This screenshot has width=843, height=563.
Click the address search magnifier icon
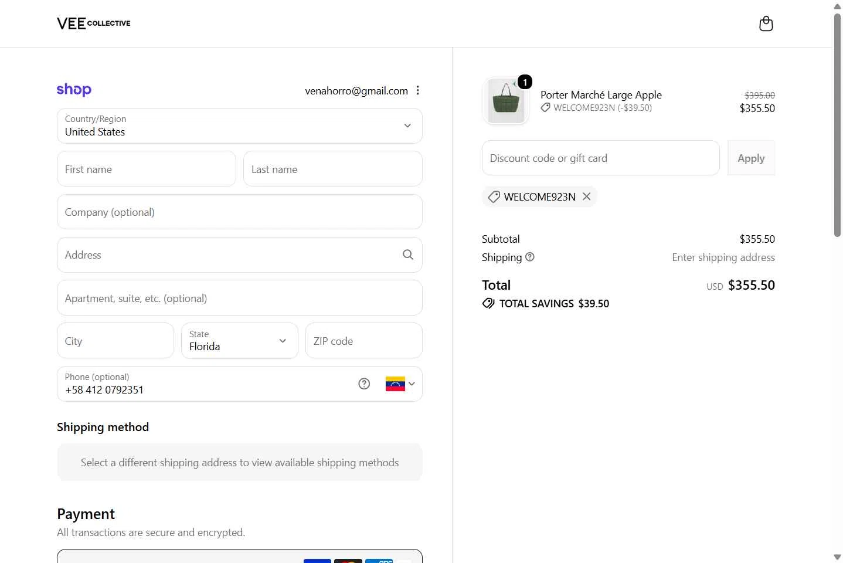[x=408, y=255]
